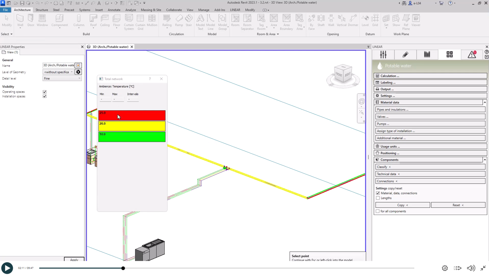Click the red 25.0 temperature swatch

(132, 116)
